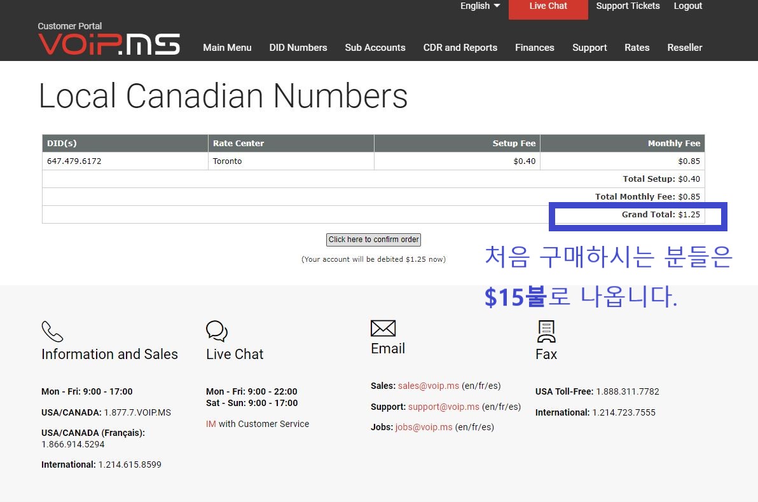Click the account debited $1.25 note

(x=373, y=259)
